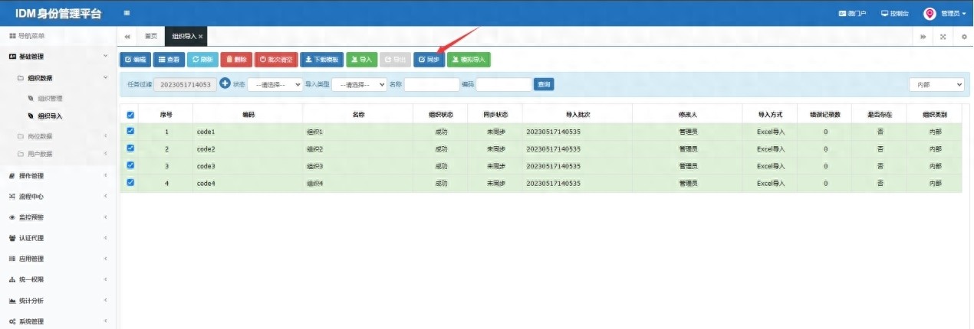Switch to the 首页 home tab
The width and height of the screenshot is (974, 329).
pyautogui.click(x=151, y=36)
